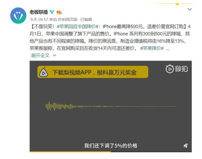
Task: Click the pear video logo in banner
Action: 44,72
